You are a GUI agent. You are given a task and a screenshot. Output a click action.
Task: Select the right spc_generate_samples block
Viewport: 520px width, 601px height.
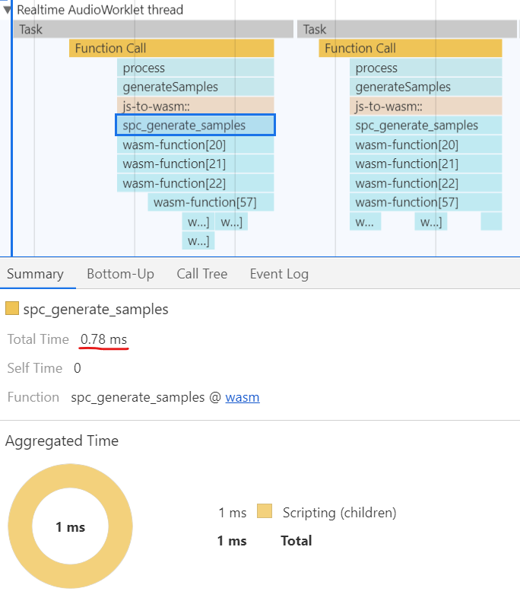(x=426, y=126)
